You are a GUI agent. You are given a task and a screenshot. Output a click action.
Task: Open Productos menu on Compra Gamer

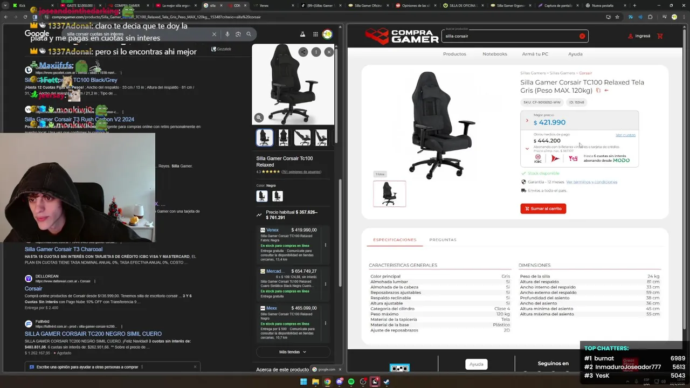point(454,54)
